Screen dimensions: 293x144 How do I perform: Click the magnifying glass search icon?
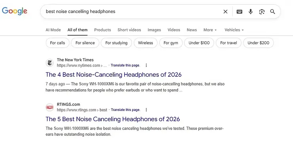click(273, 12)
